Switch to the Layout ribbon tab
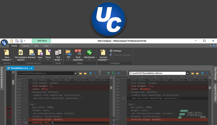217x125 pixels. 26,46
